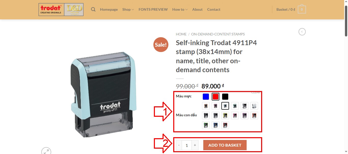
Task: Expand the Shop dropdown menu
Action: coord(128,9)
